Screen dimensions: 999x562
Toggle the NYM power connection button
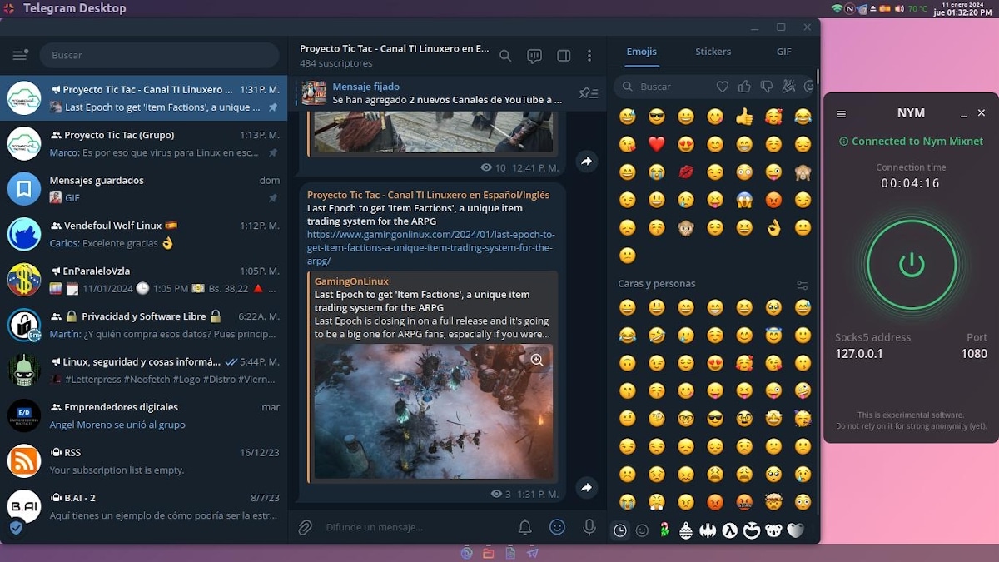[x=912, y=266]
